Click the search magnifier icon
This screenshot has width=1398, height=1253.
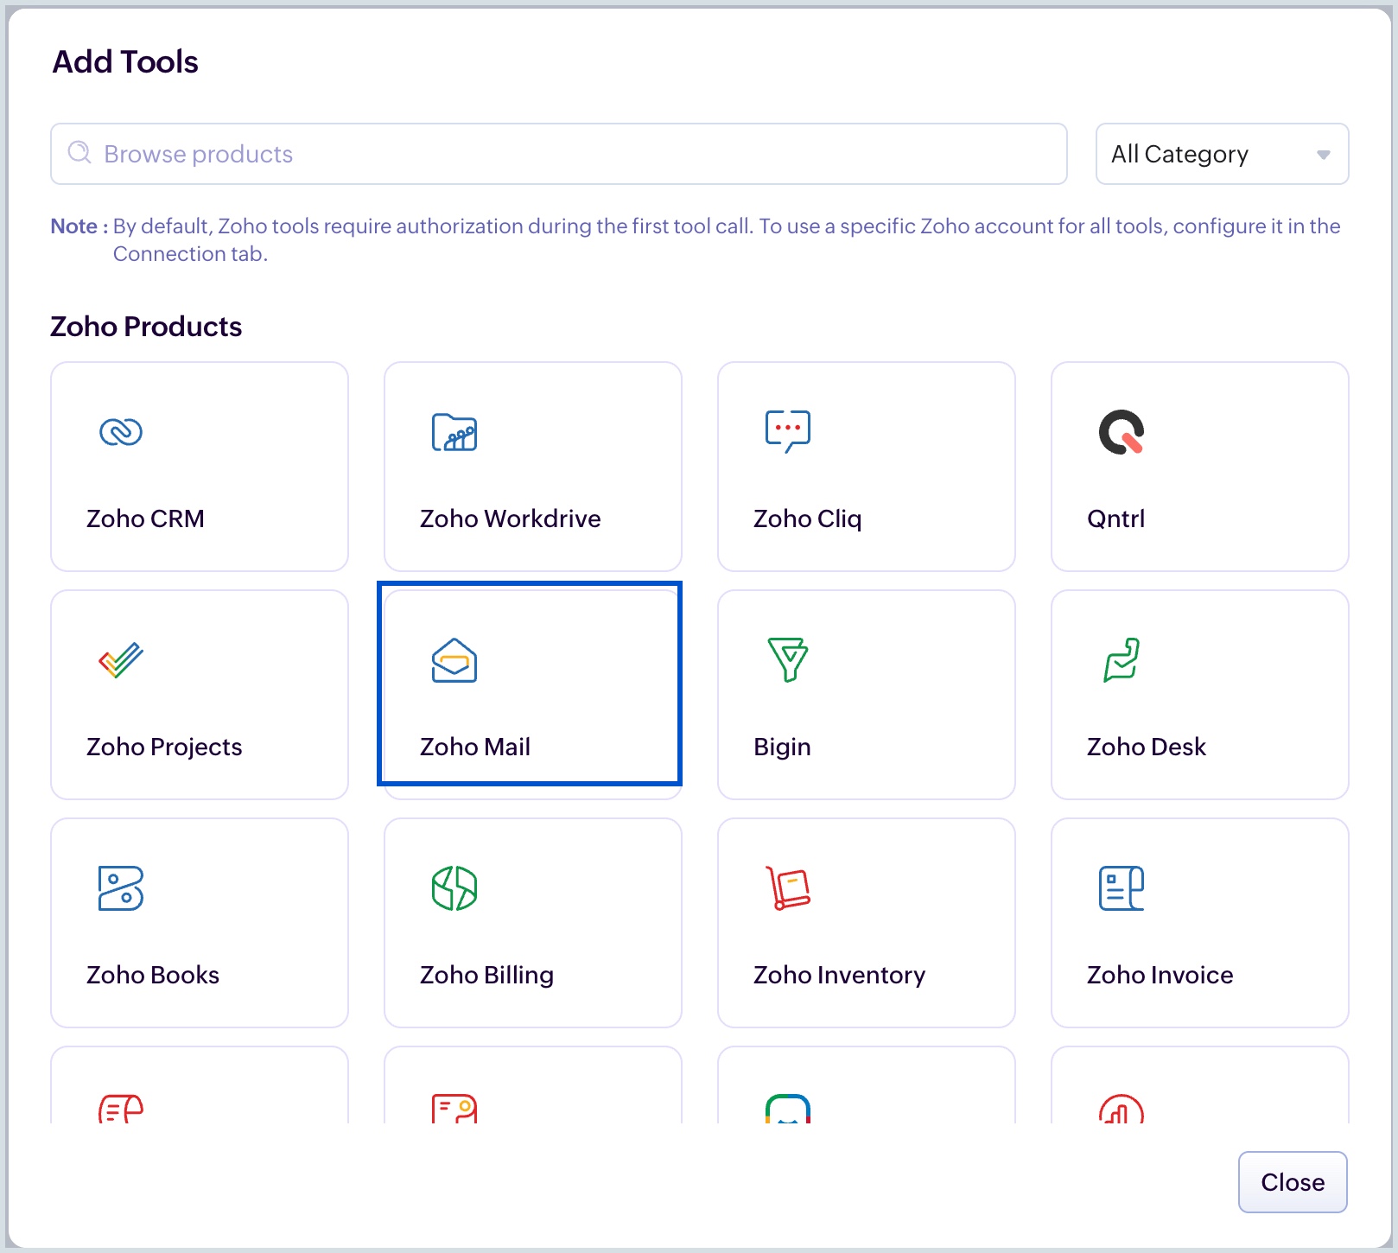[x=79, y=153]
